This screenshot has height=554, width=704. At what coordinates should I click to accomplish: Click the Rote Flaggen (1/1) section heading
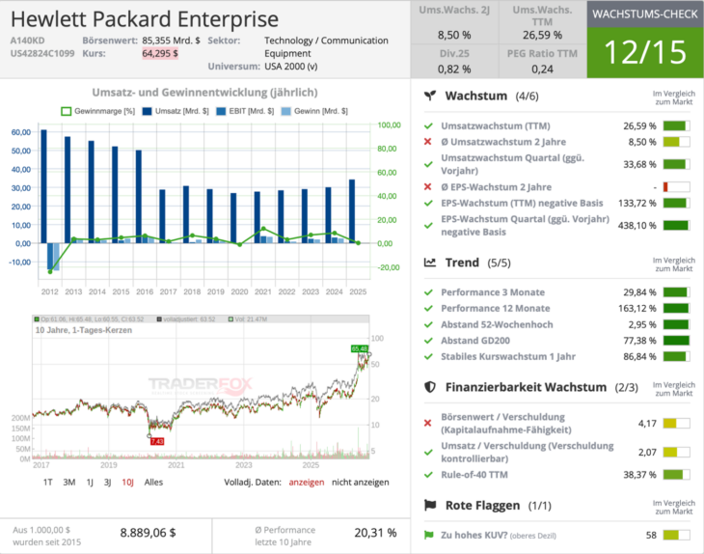point(499,506)
